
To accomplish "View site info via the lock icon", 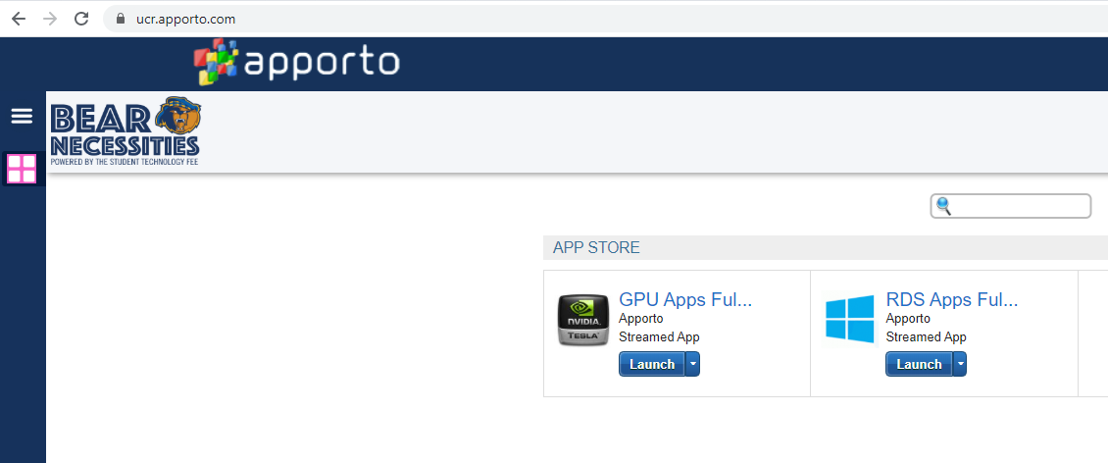I will (x=122, y=19).
